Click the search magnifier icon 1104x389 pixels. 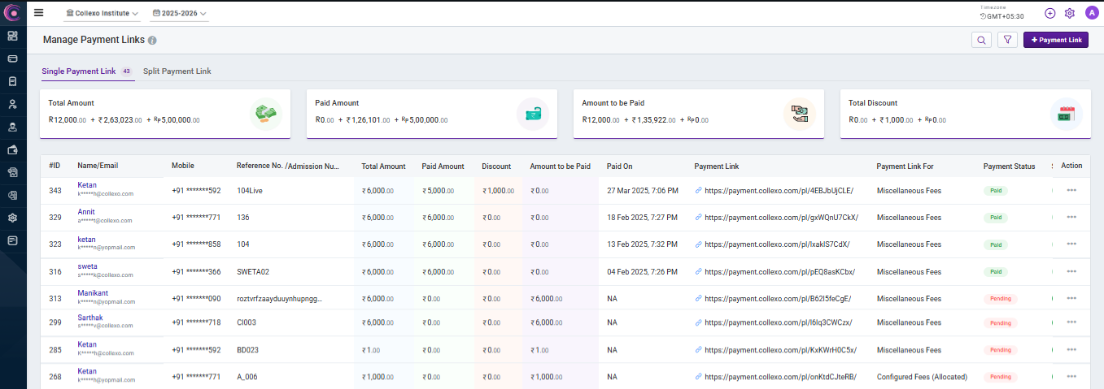point(982,40)
